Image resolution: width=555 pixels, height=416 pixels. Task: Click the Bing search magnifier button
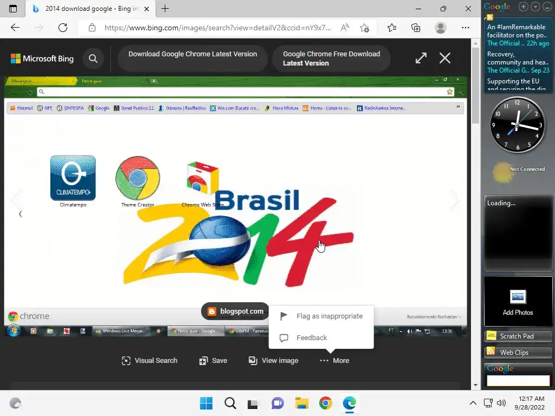(x=93, y=58)
